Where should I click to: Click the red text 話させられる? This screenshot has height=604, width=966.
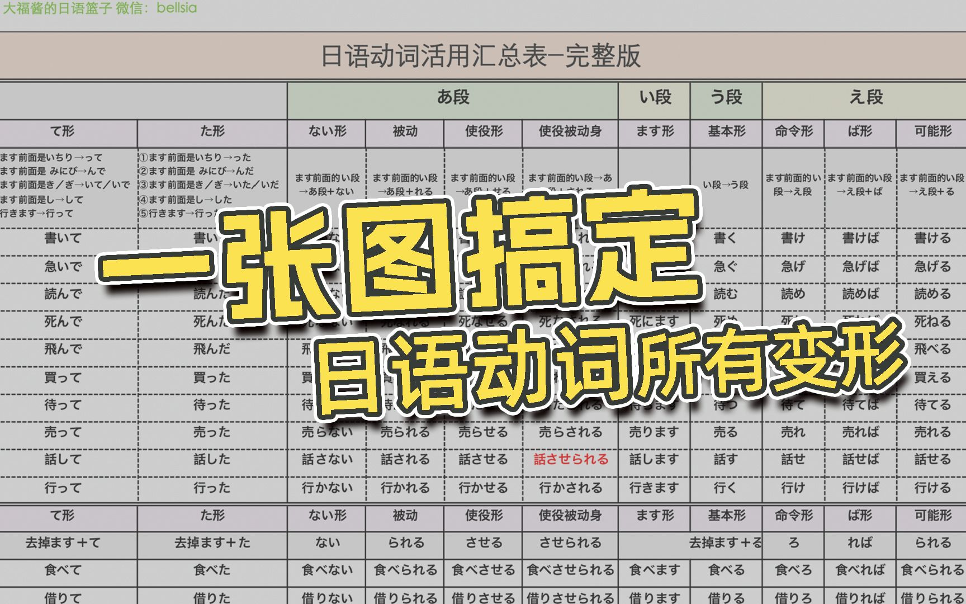tap(571, 460)
